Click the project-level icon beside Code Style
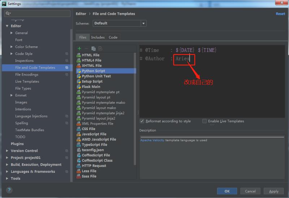The height and width of the screenshot is (198, 289). 67,53
